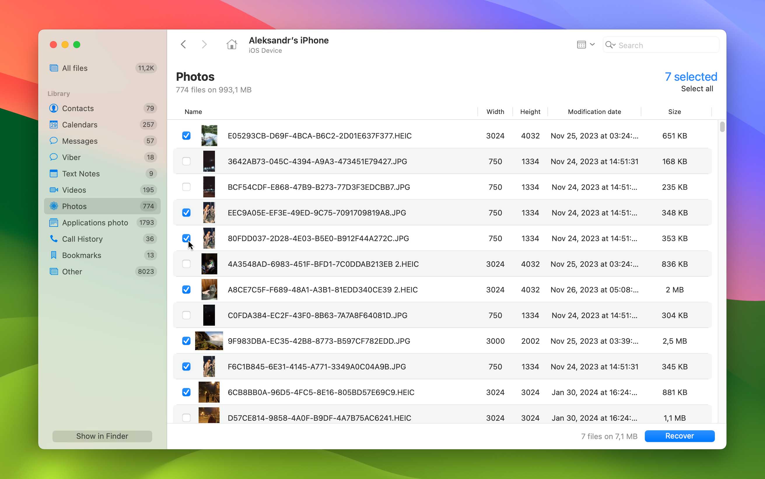Navigate back with the arrow icon
765x479 pixels.
[183, 44]
